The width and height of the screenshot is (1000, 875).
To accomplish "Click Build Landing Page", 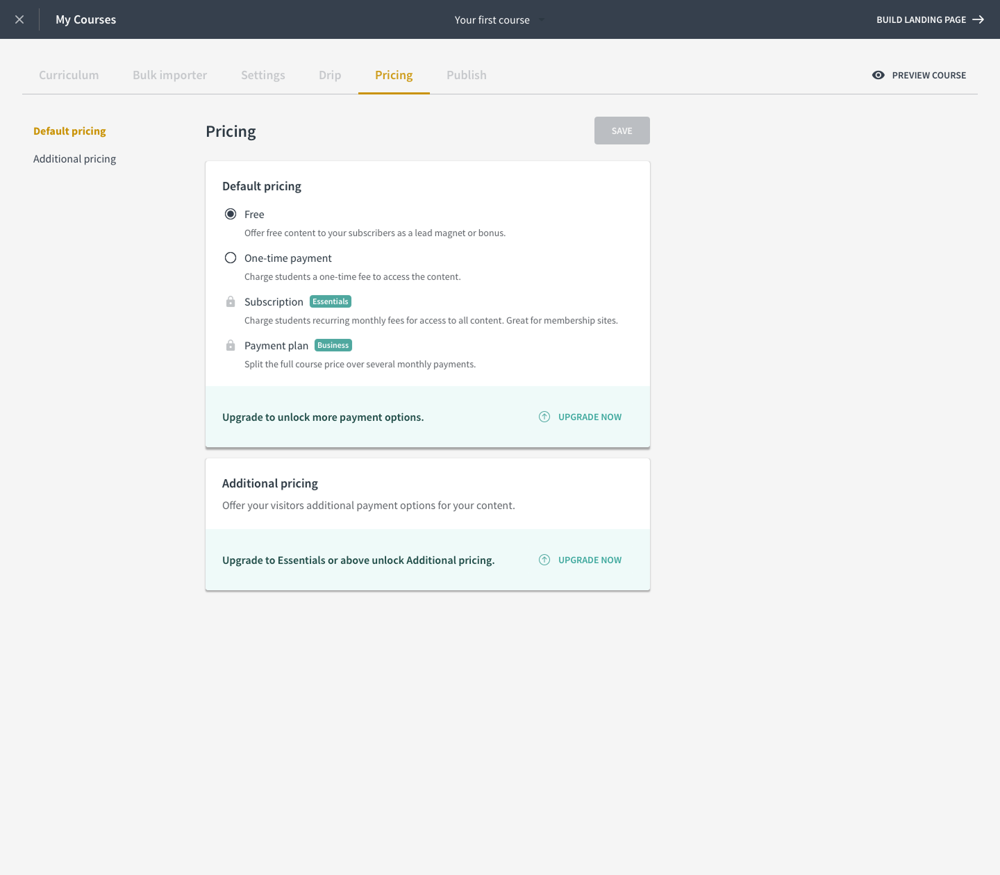I will pyautogui.click(x=931, y=19).
